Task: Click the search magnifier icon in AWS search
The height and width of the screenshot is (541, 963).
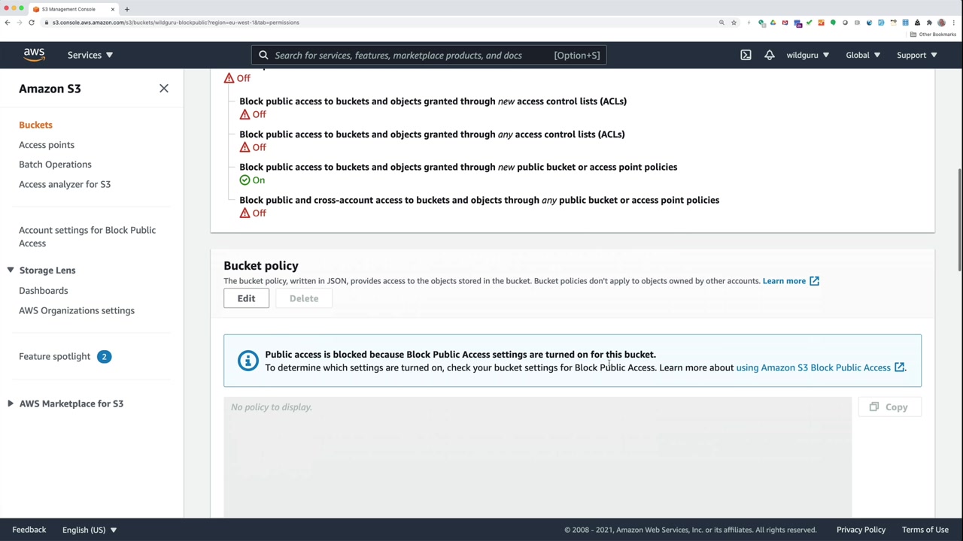Action: pyautogui.click(x=263, y=55)
